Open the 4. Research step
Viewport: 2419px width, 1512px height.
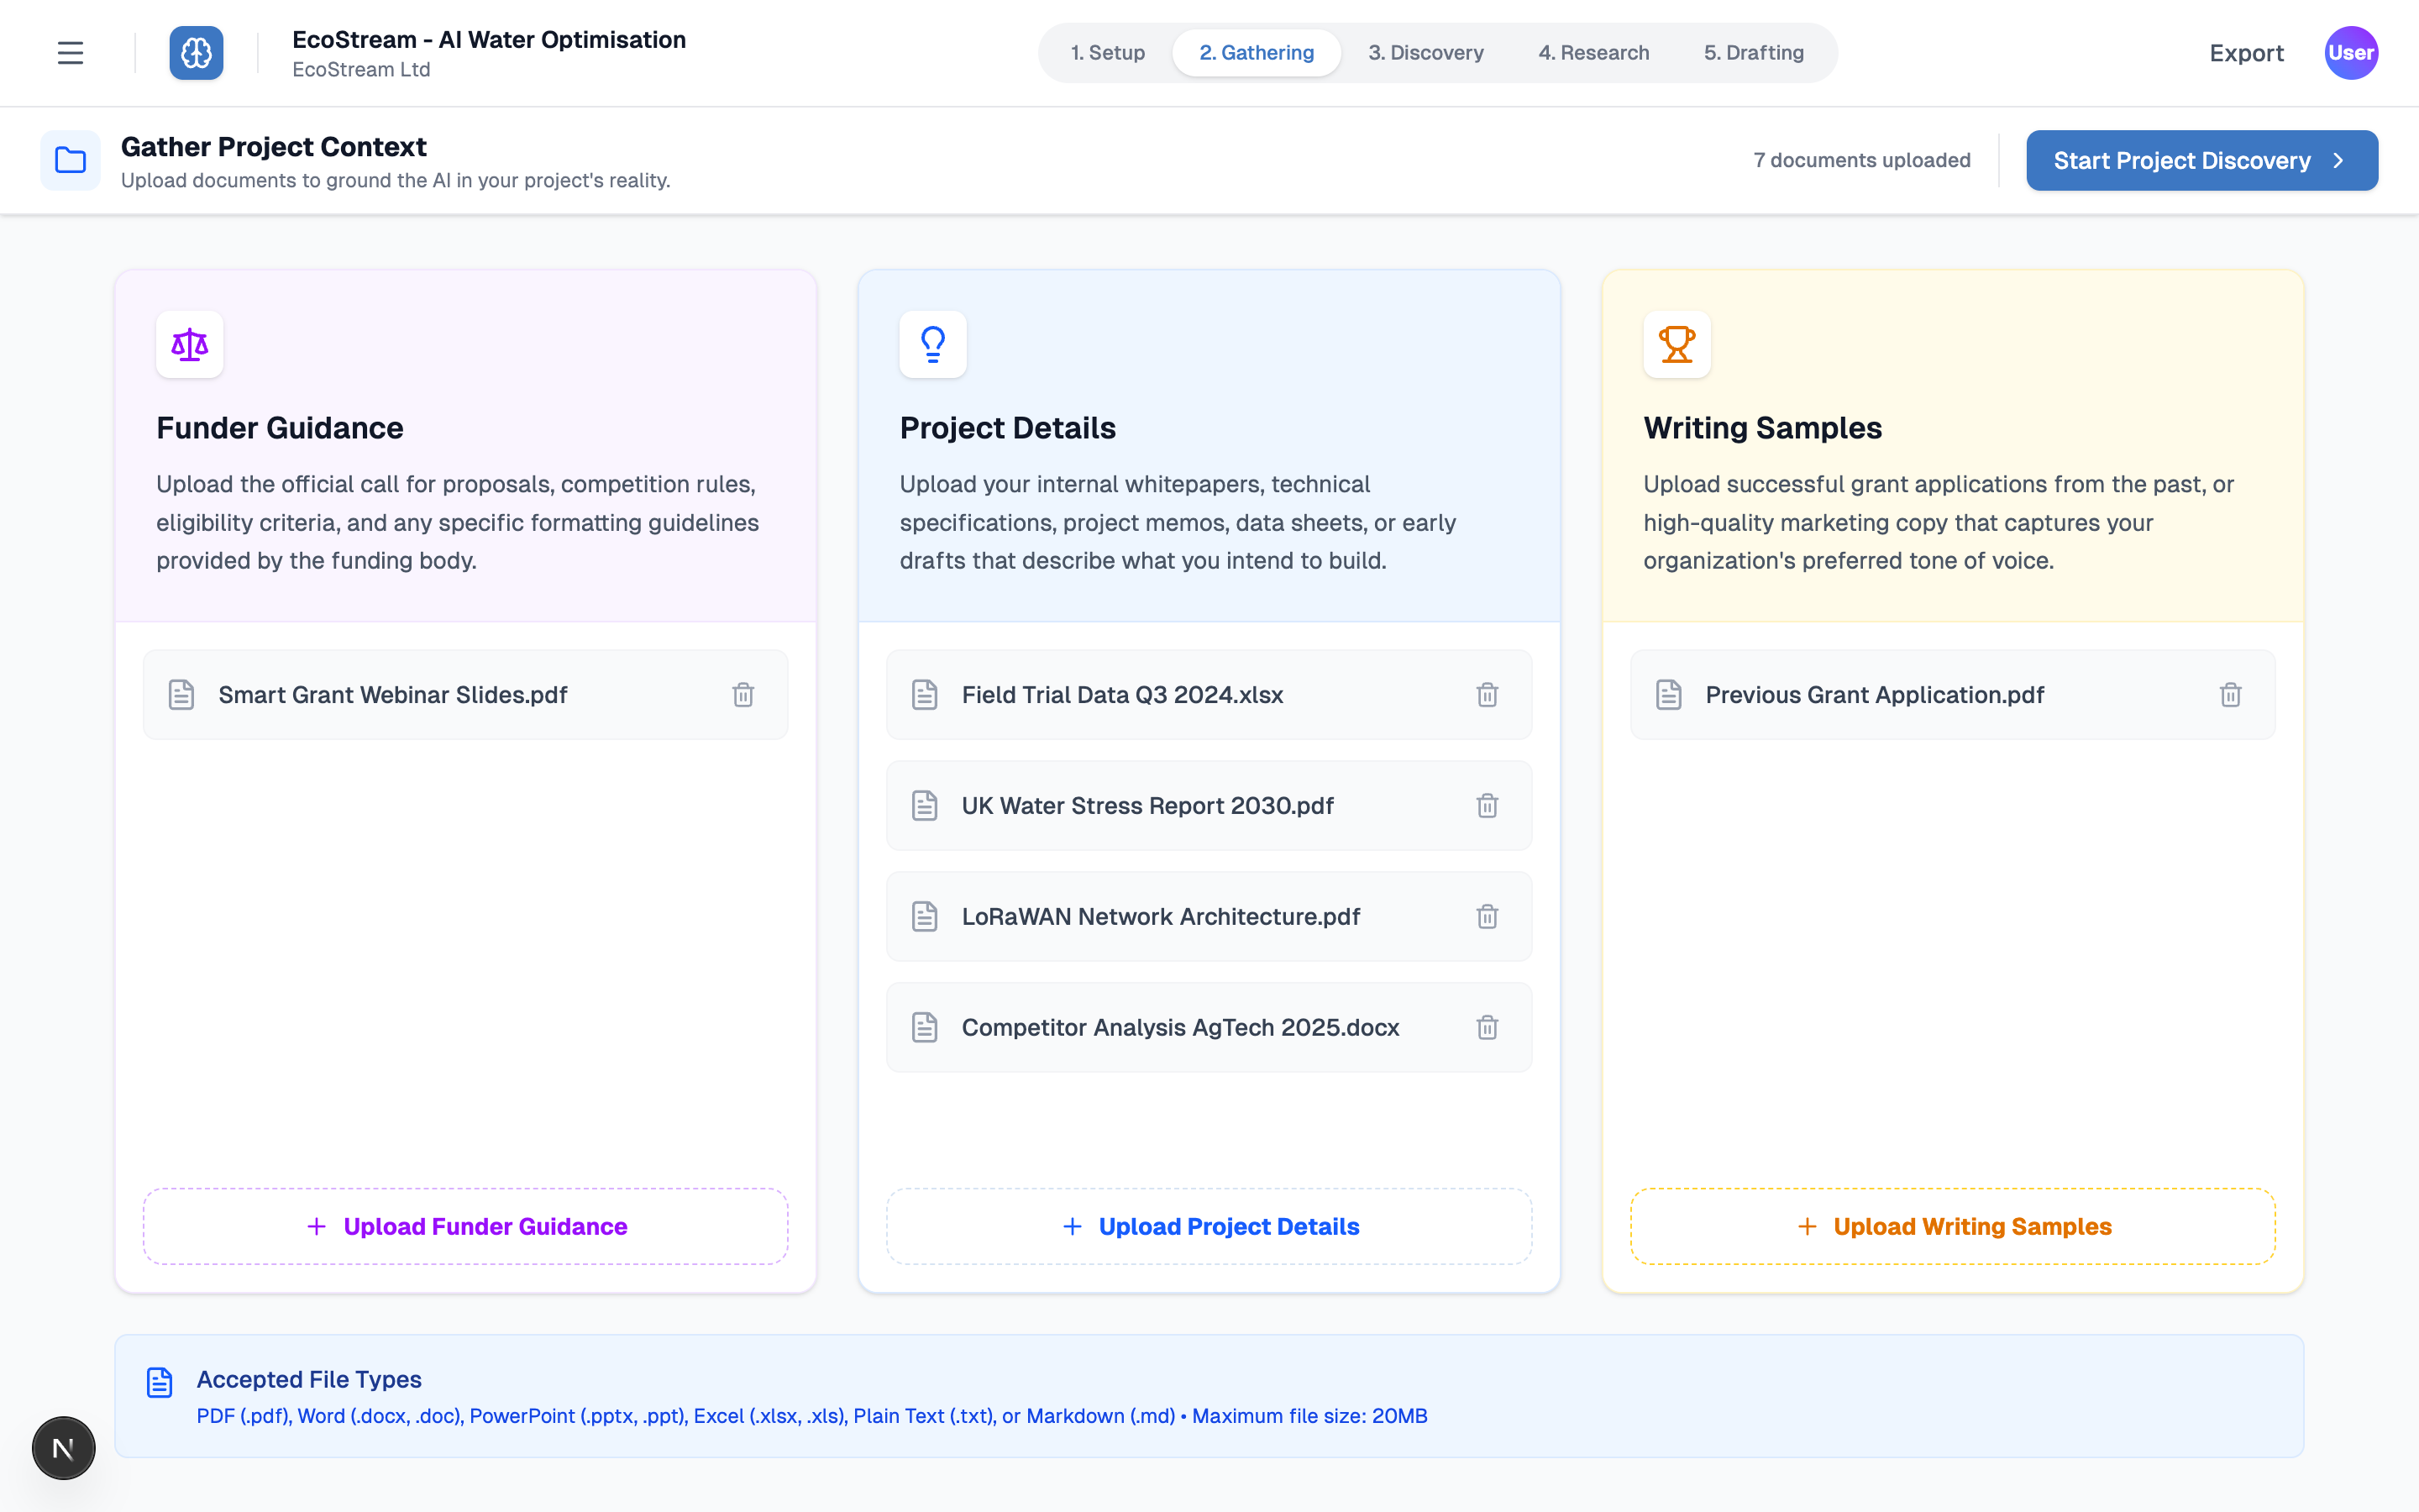click(1593, 53)
